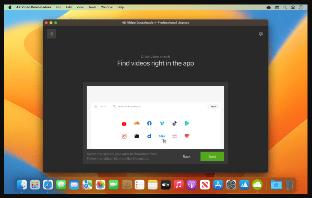Choose the SoundCloud service icon
312x198 pixels.
click(136, 123)
